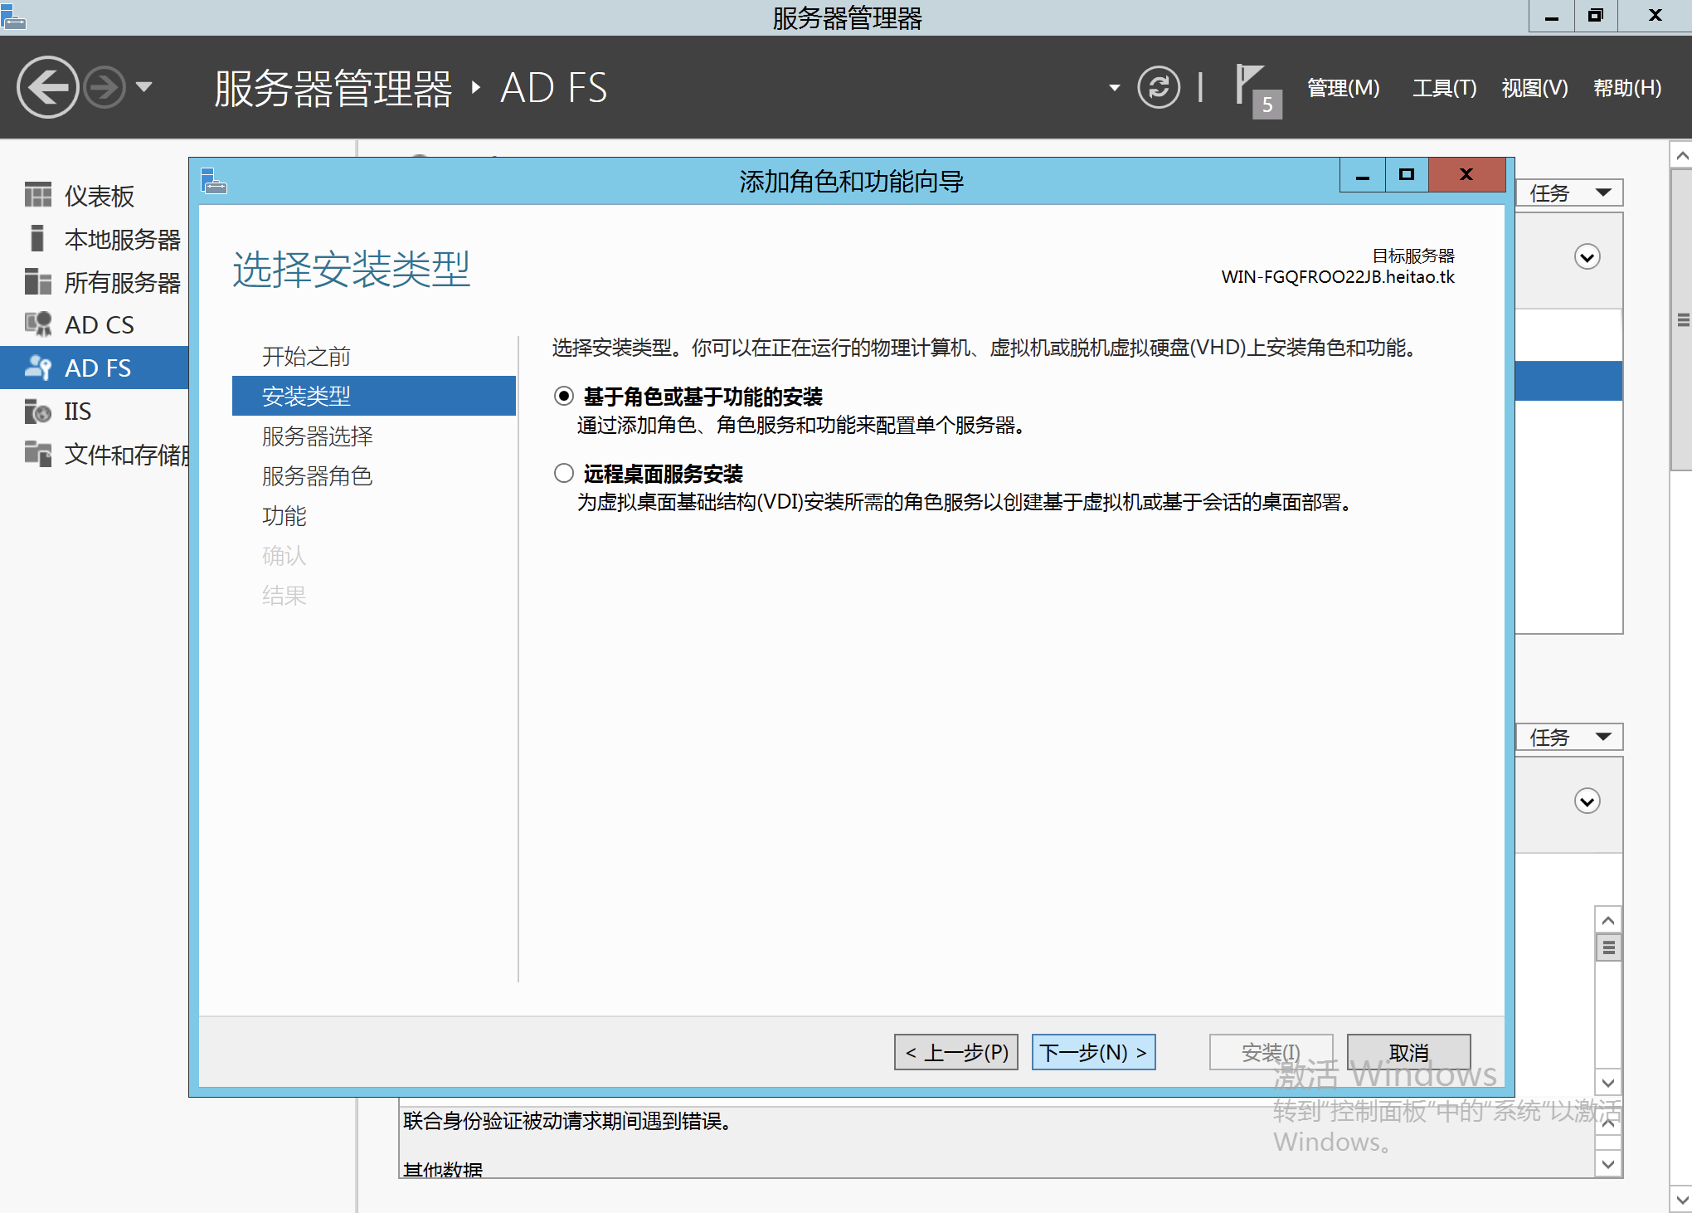This screenshot has height=1213, width=1692.
Task: Click the forward navigation arrow
Action: 105,87
